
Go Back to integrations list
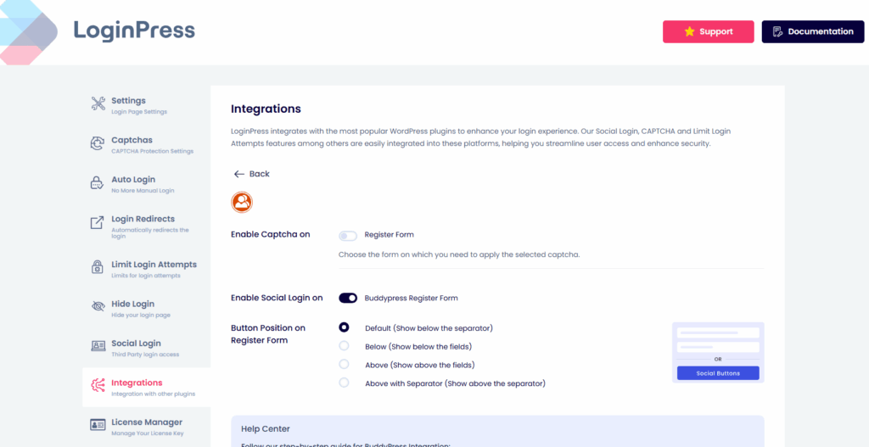tap(251, 174)
